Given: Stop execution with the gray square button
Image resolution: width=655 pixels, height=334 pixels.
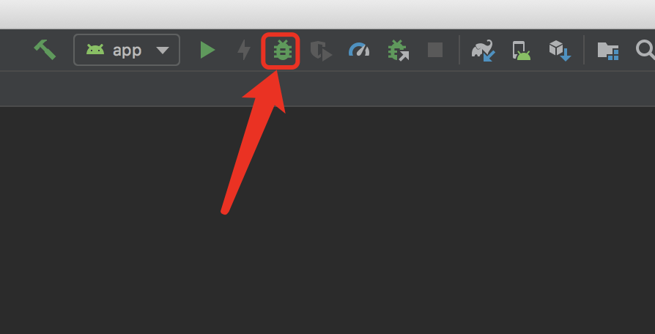Looking at the screenshot, I should click(435, 50).
